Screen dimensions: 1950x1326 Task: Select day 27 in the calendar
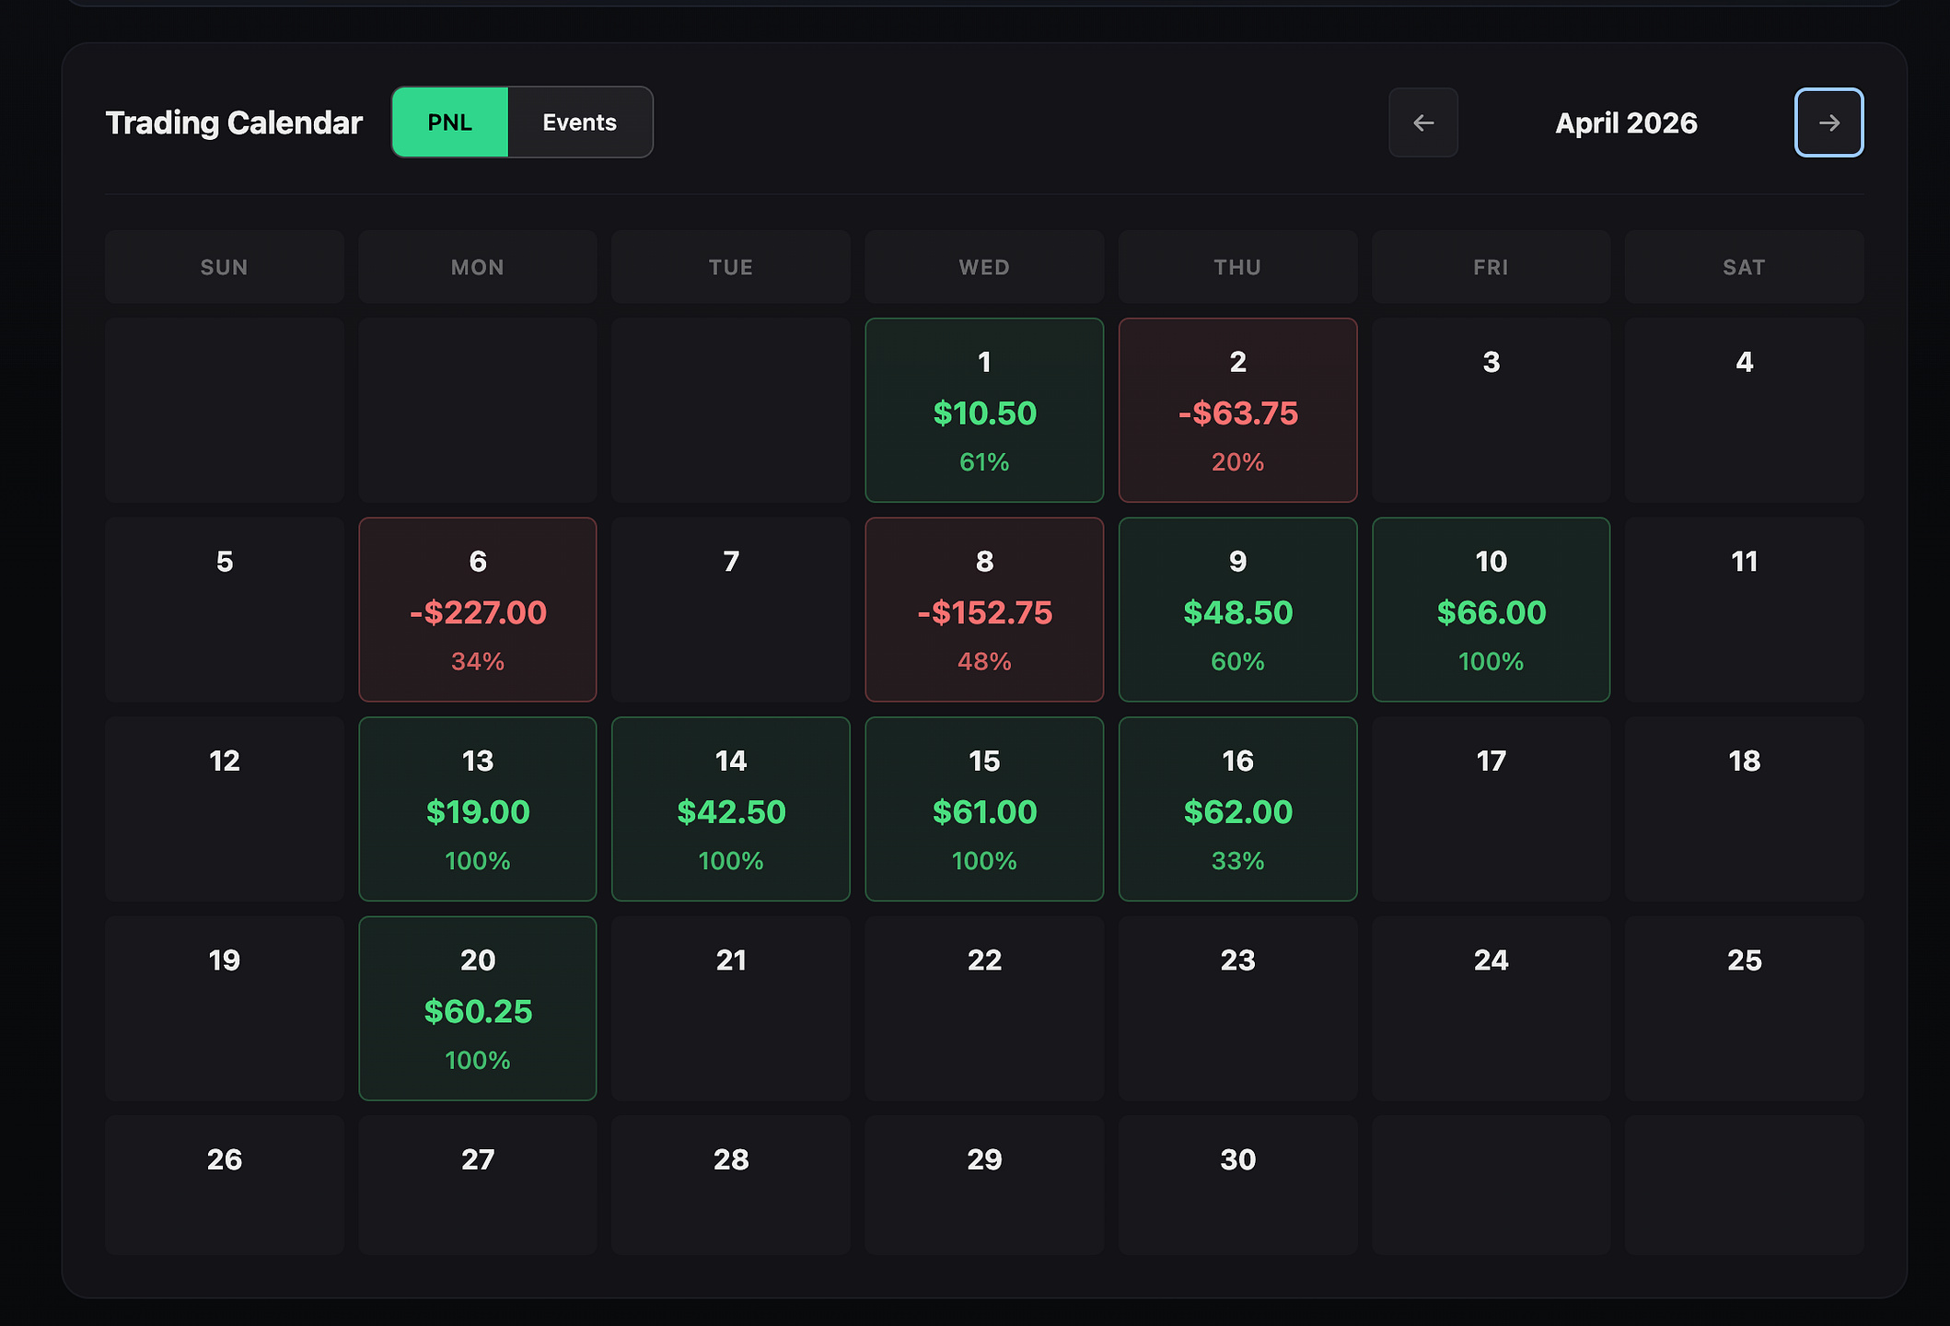point(478,1185)
